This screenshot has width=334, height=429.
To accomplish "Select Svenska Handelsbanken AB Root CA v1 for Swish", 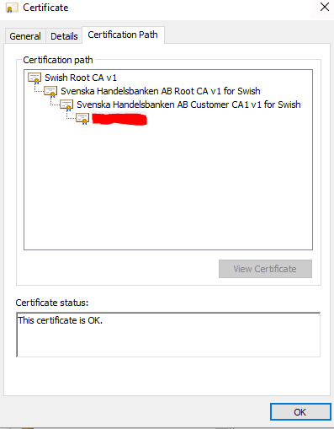I will (161, 91).
